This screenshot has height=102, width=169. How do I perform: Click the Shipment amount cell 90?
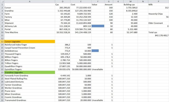109,23
